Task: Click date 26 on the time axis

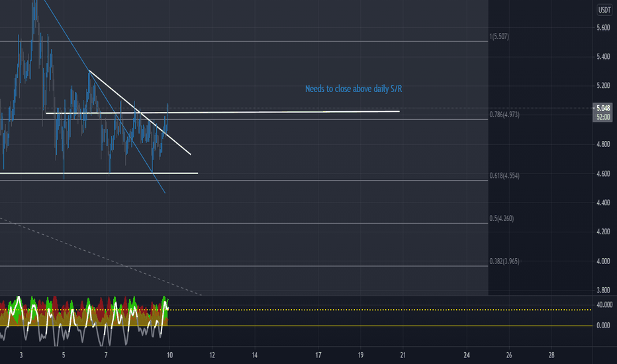Action: [509, 355]
